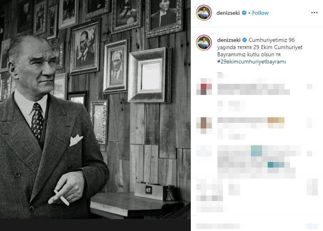Image resolution: width=323 pixels, height=231 pixels.
Task: Click the blurred blue Post button
Action: point(312,226)
